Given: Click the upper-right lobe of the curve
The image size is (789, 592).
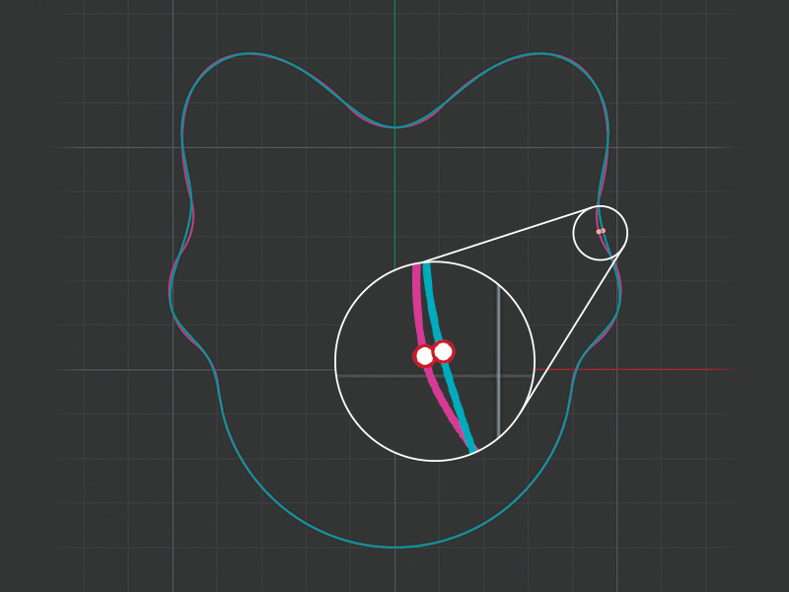Looking at the screenshot, I should point(542,54).
